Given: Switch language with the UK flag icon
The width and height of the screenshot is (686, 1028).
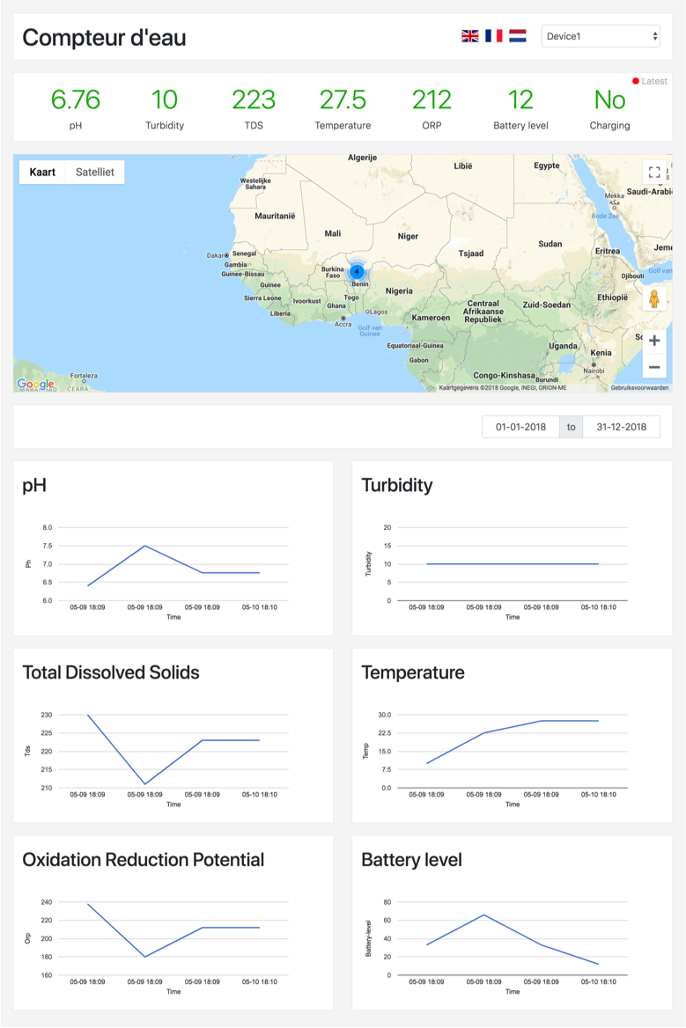Looking at the screenshot, I should 470,36.
